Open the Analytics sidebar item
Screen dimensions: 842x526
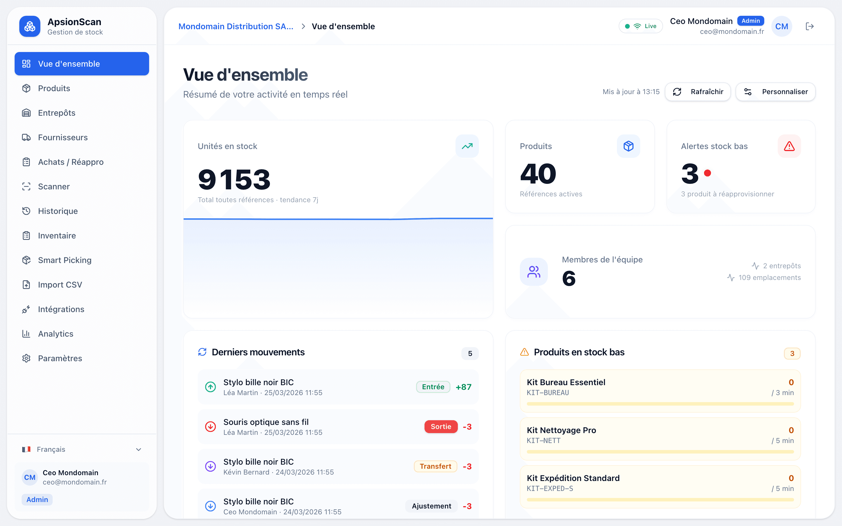click(56, 334)
